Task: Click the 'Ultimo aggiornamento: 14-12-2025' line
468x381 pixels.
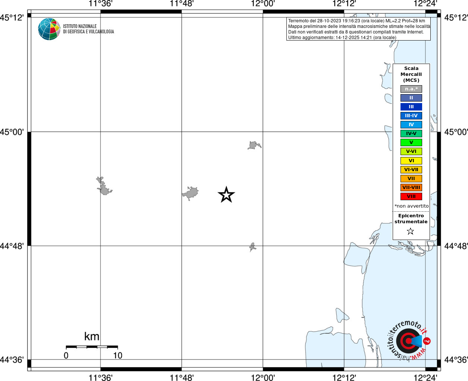Action: point(342,38)
